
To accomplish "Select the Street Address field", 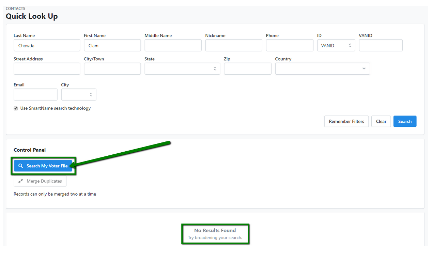I will coord(47,68).
